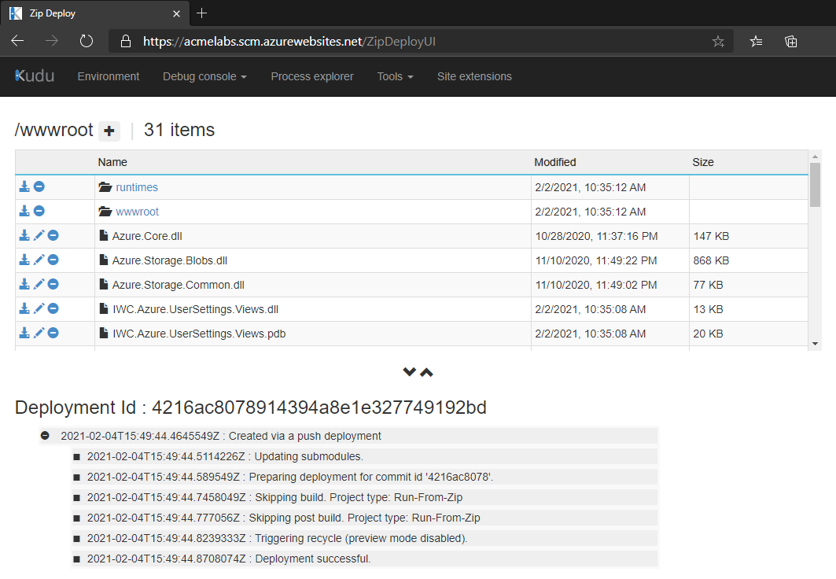Viewport: 836px width, 579px height.
Task: Edit IWC.Azure.UserSettings.Views.pdb file
Action: pos(39,334)
